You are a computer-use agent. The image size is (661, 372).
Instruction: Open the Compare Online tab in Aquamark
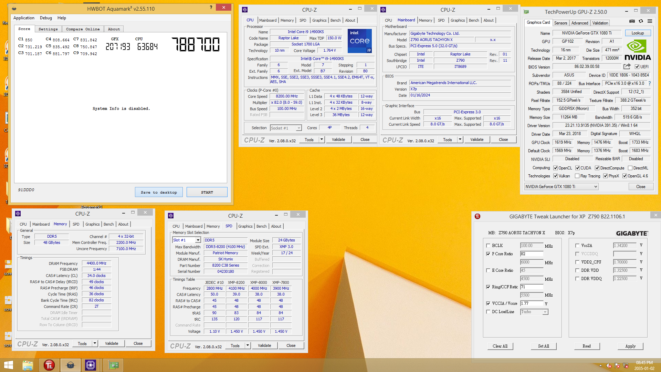tap(83, 29)
